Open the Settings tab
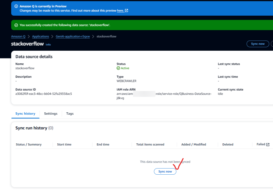Screen dimensions: 273x191 point(51,113)
